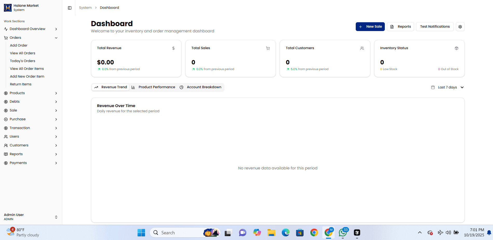Click the customers icon on Total Customers card

coord(362,48)
